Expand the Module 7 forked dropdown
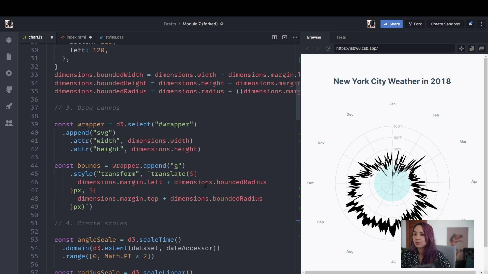 (x=200, y=24)
